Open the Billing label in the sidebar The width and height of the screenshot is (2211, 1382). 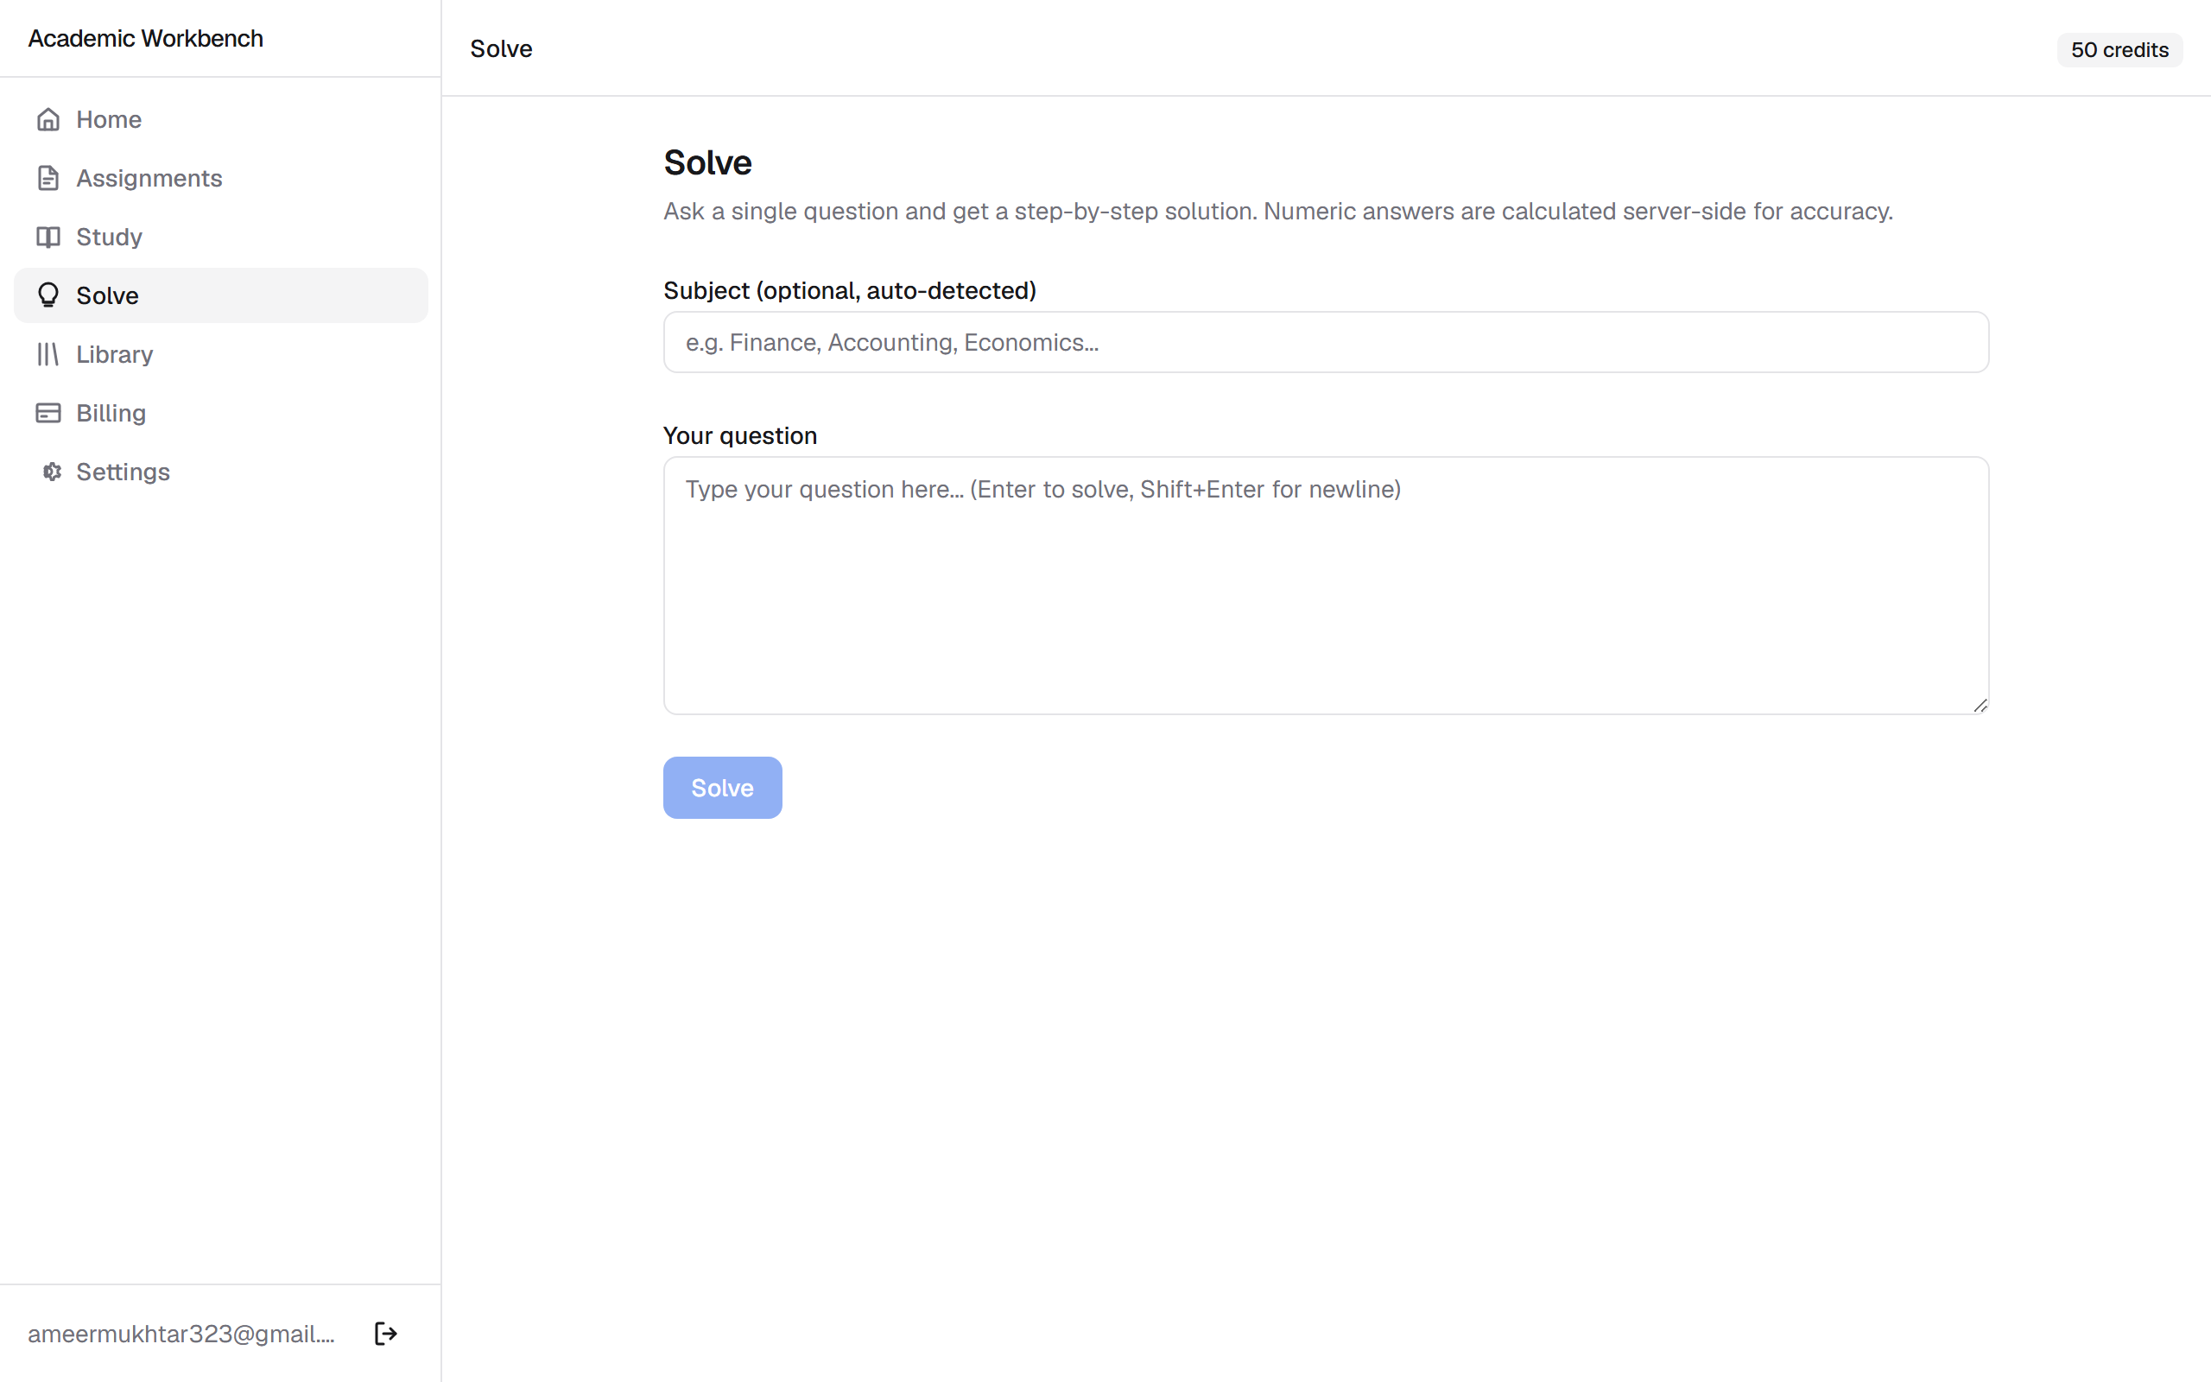click(x=111, y=413)
